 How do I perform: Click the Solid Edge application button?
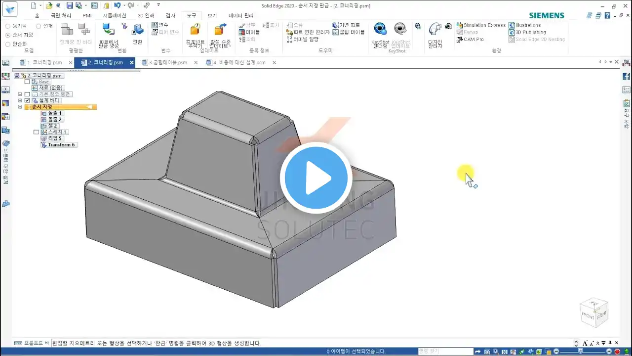pyautogui.click(x=9, y=9)
